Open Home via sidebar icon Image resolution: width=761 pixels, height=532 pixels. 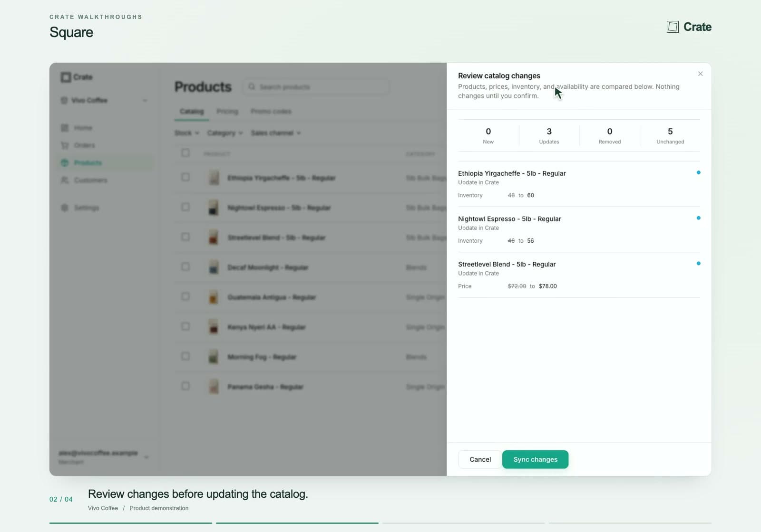65,128
